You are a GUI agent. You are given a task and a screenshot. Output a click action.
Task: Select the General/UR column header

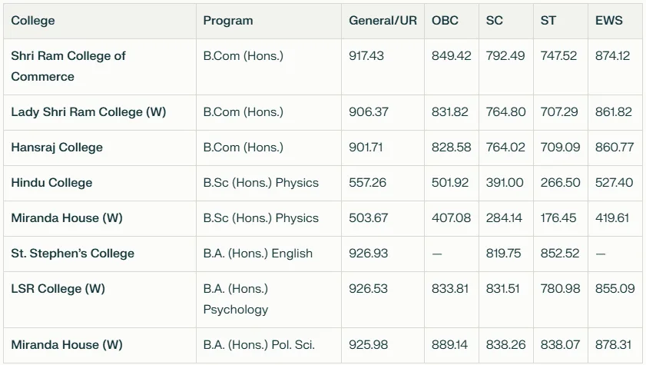pyautogui.click(x=383, y=21)
